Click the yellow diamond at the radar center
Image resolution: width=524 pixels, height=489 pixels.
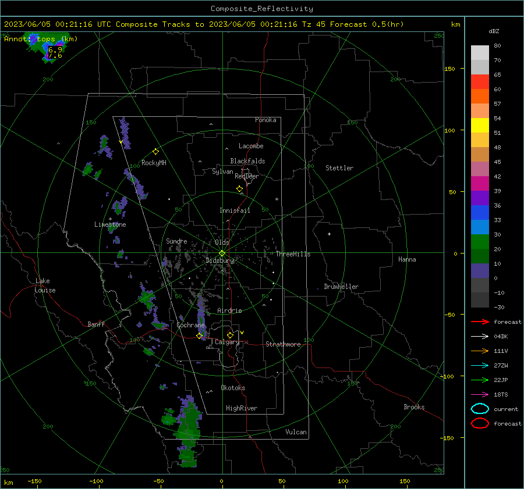coord(222,254)
